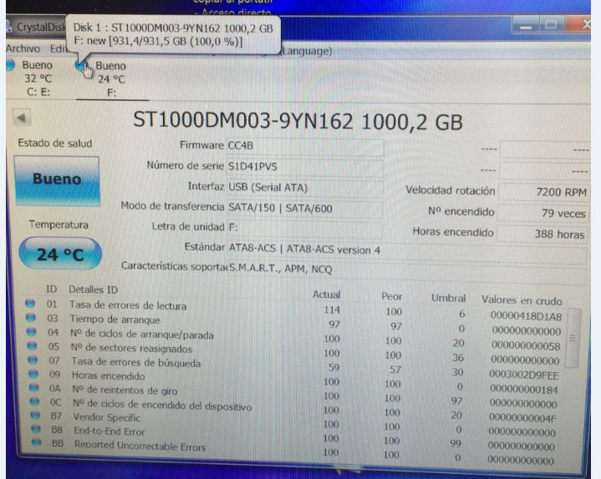Click status orb for attribute B8
This screenshot has height=479, width=601.
[36, 429]
